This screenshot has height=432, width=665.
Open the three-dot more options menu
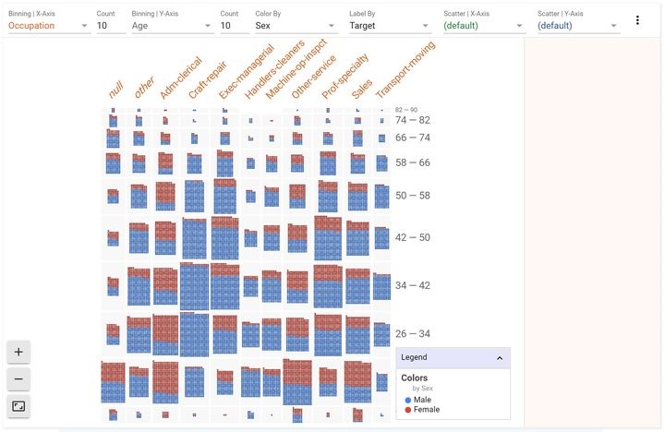pos(637,20)
